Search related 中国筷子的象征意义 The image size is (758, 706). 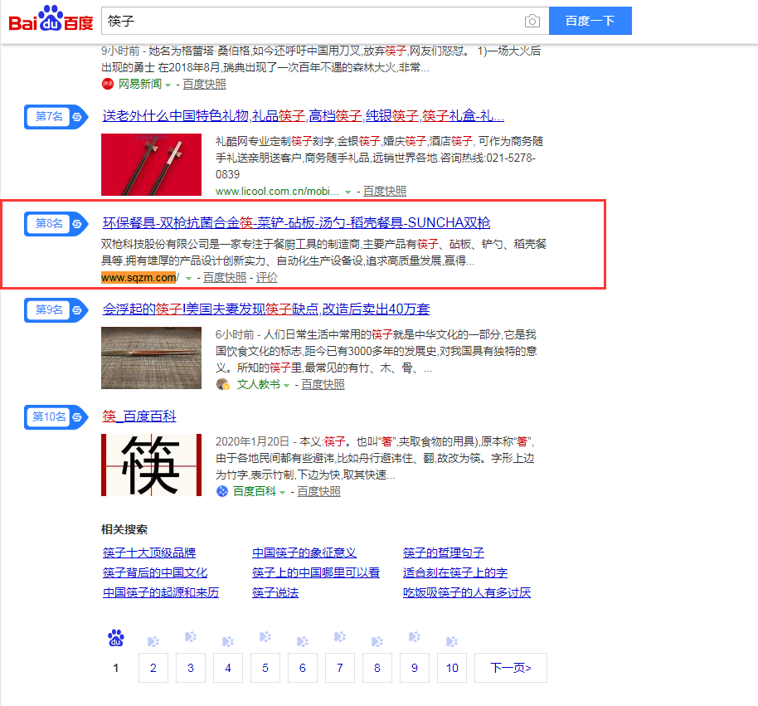[304, 553]
